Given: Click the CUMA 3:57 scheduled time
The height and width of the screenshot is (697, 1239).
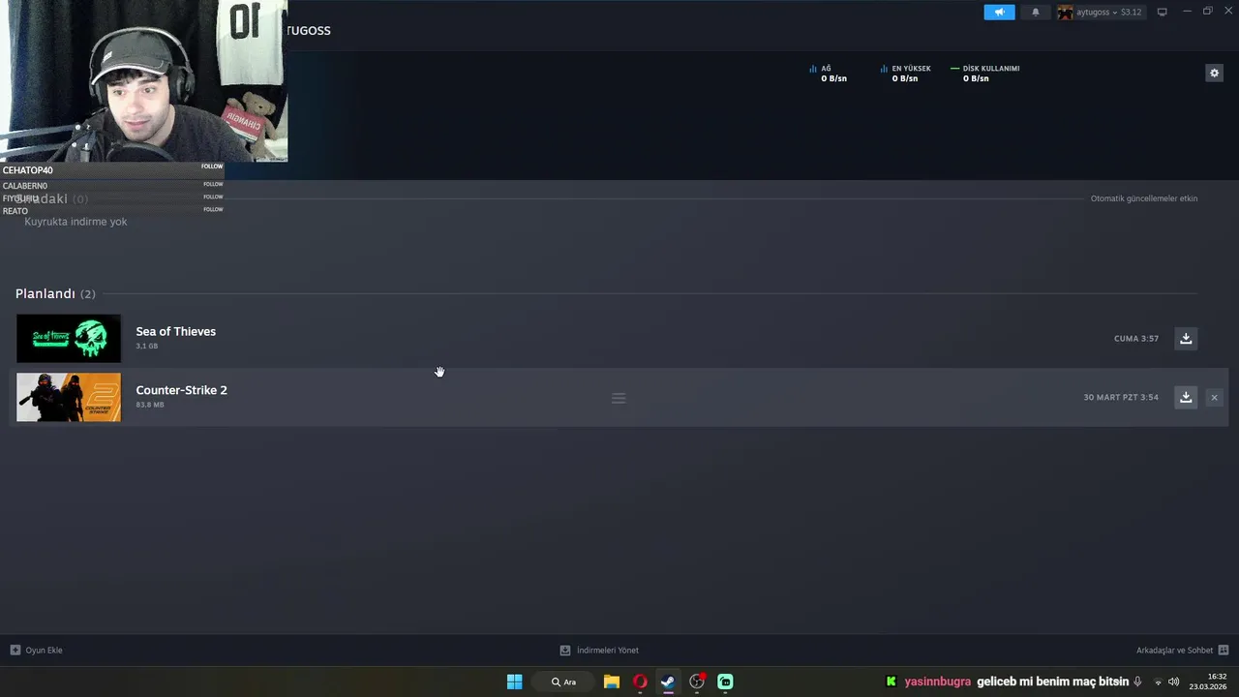Looking at the screenshot, I should pyautogui.click(x=1136, y=339).
